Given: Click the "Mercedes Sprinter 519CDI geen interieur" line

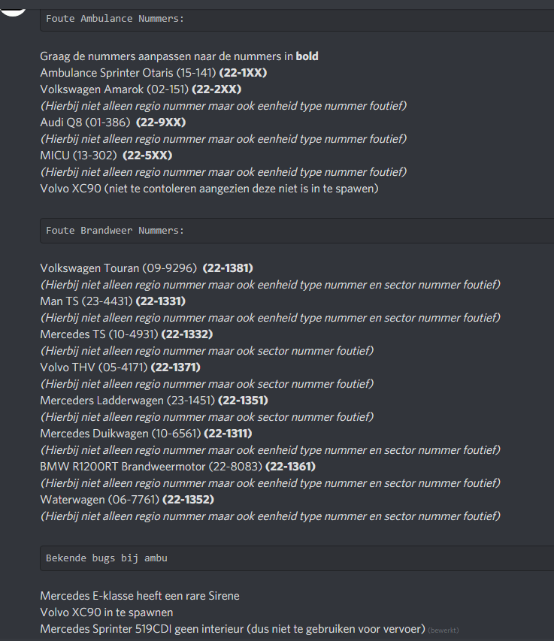Looking at the screenshot, I should 232,629.
